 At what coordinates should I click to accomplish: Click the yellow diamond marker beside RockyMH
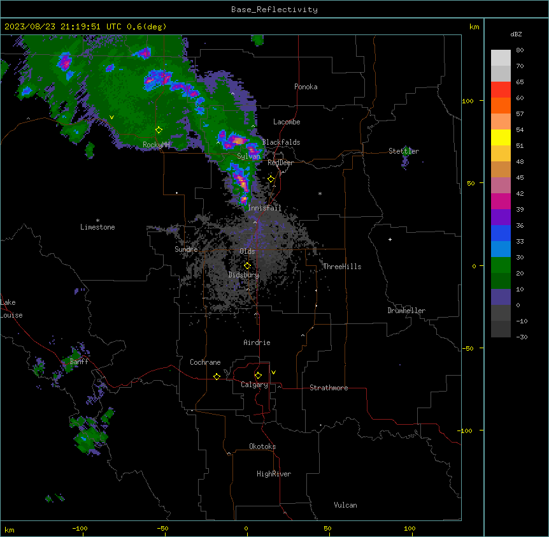159,130
